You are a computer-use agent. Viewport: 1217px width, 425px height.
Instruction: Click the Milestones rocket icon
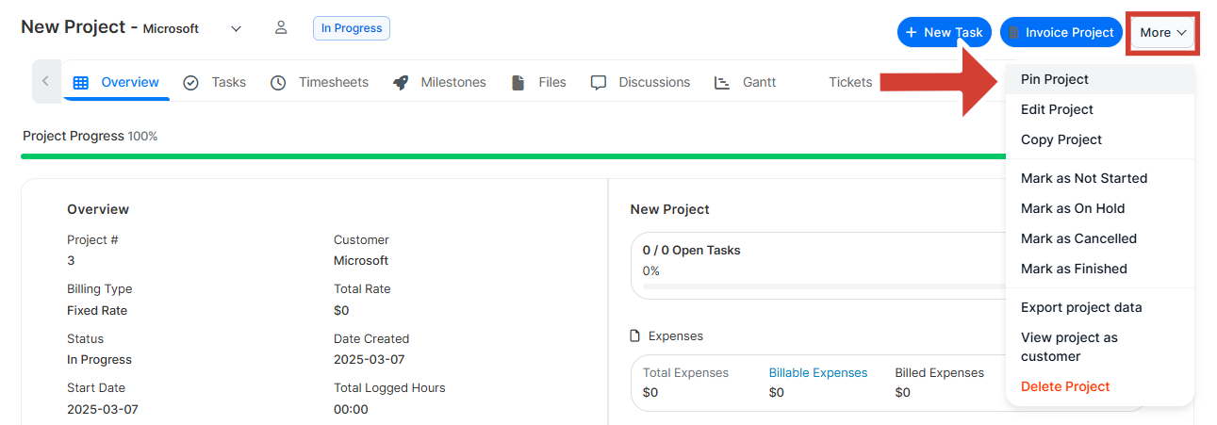click(401, 83)
